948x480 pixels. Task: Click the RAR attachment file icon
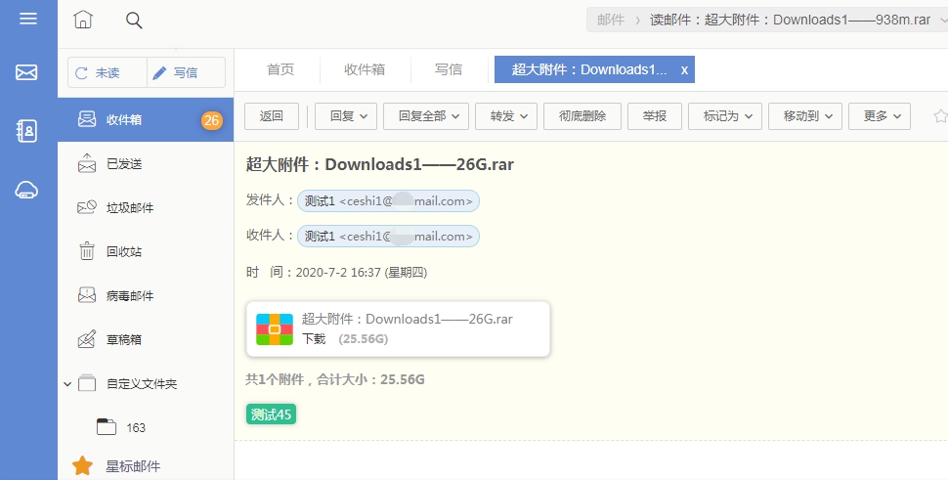click(x=275, y=329)
